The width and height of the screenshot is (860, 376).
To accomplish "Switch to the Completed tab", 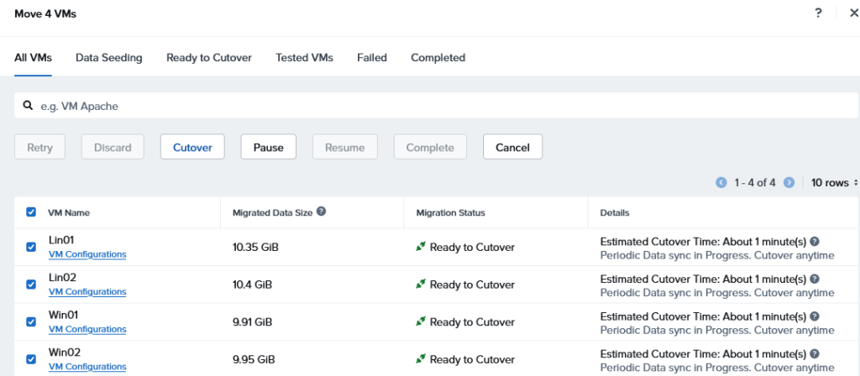I will tap(438, 58).
